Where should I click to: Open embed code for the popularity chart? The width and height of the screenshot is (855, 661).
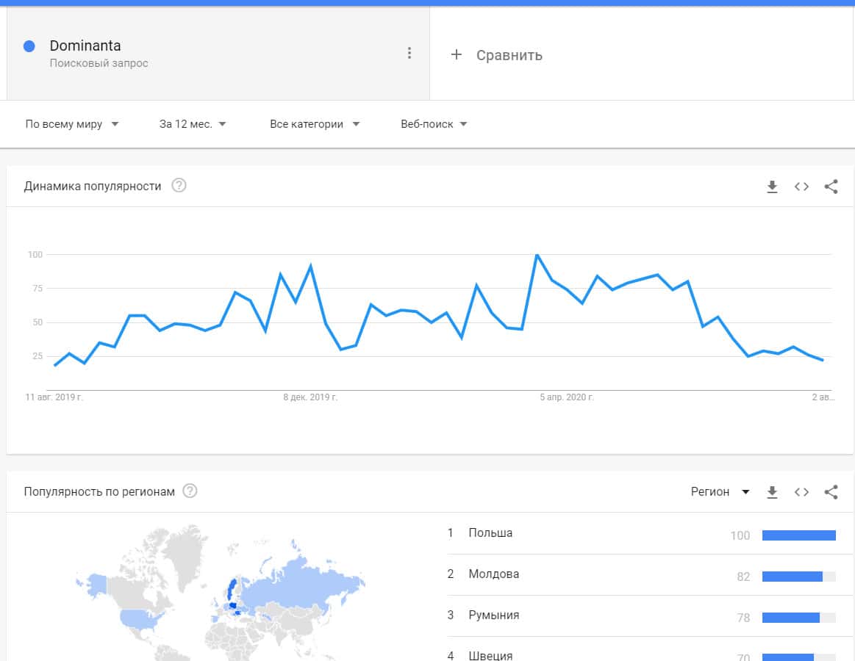[x=801, y=187]
